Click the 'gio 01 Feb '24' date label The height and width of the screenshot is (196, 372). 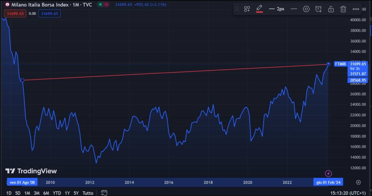[328, 182]
